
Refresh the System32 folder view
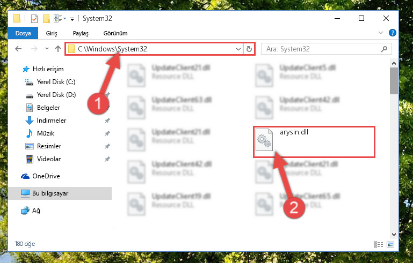249,49
